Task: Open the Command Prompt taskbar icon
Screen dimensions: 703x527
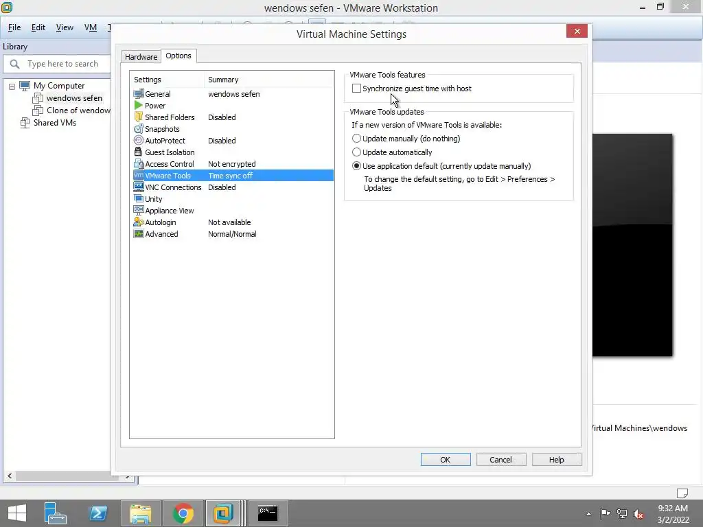Action: click(268, 513)
